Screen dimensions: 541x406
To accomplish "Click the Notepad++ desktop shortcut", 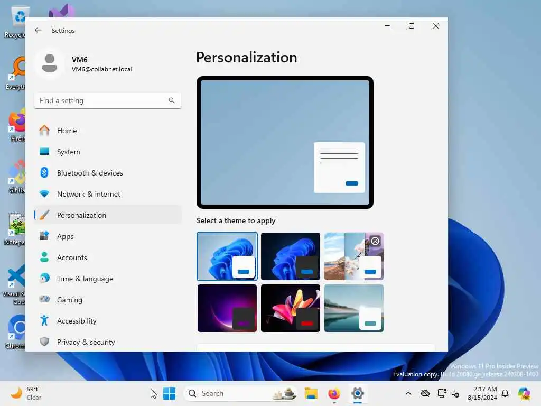I will (15, 228).
